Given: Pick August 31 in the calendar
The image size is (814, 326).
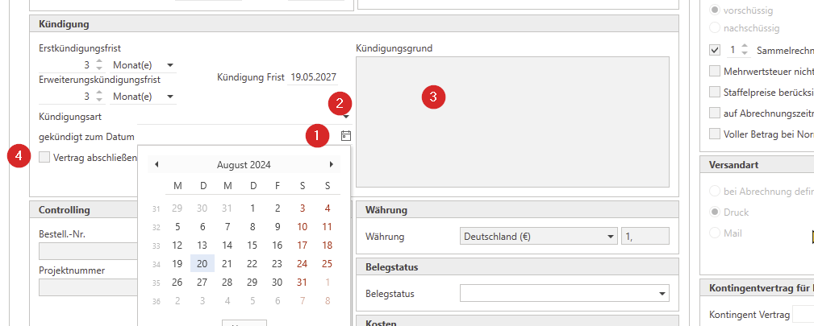Looking at the screenshot, I should (x=302, y=283).
